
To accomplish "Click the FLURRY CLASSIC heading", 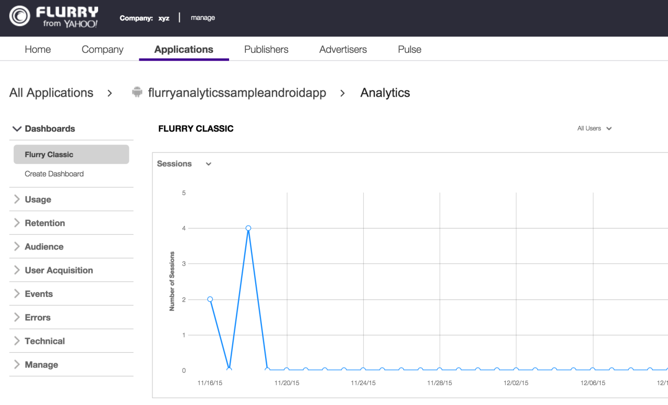I will (196, 128).
